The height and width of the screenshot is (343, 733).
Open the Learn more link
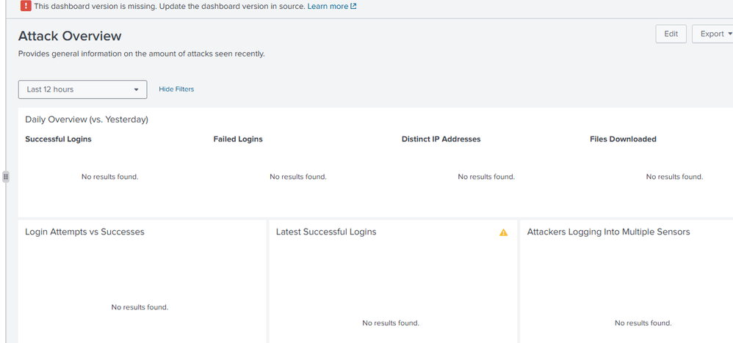pos(328,7)
